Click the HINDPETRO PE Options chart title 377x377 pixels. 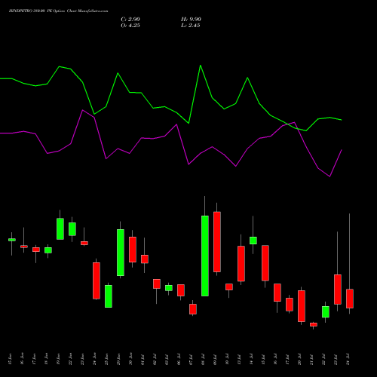pos(58,11)
